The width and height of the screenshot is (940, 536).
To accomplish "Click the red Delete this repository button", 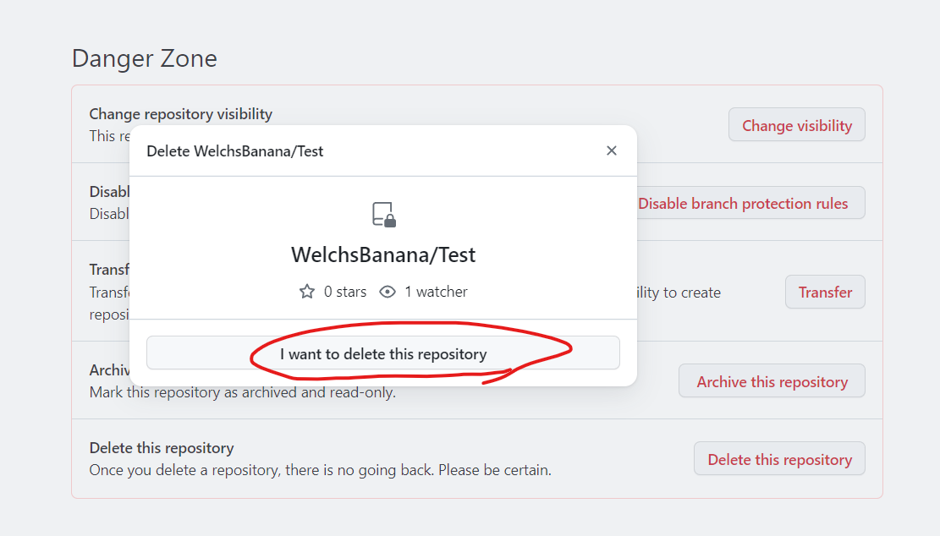I will 779,459.
